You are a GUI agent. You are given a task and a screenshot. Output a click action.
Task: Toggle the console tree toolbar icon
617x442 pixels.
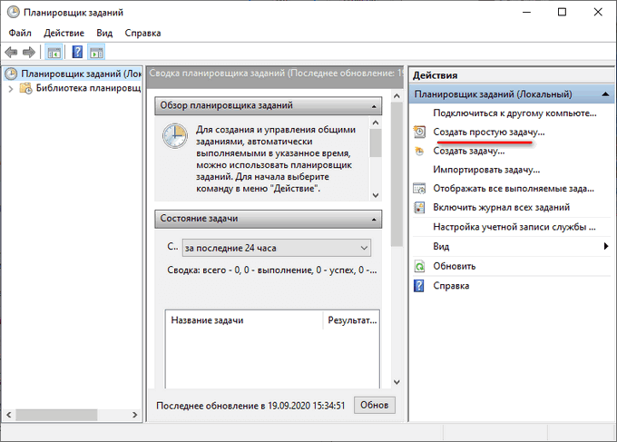coord(54,53)
